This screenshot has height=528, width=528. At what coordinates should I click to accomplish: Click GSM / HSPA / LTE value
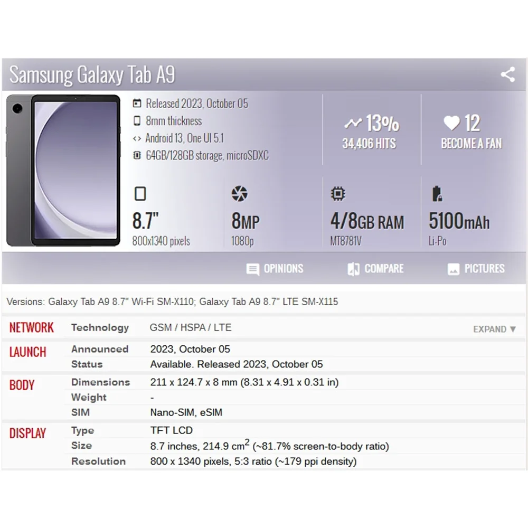pyautogui.click(x=191, y=328)
